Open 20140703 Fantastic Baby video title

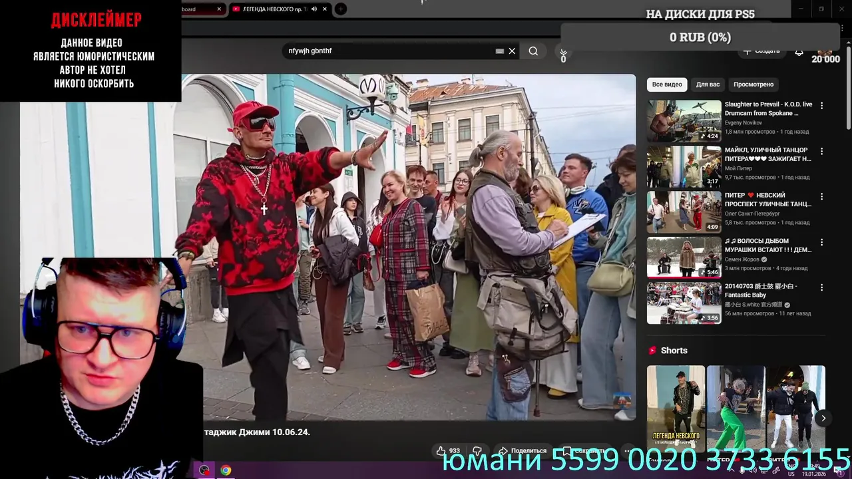(x=761, y=291)
